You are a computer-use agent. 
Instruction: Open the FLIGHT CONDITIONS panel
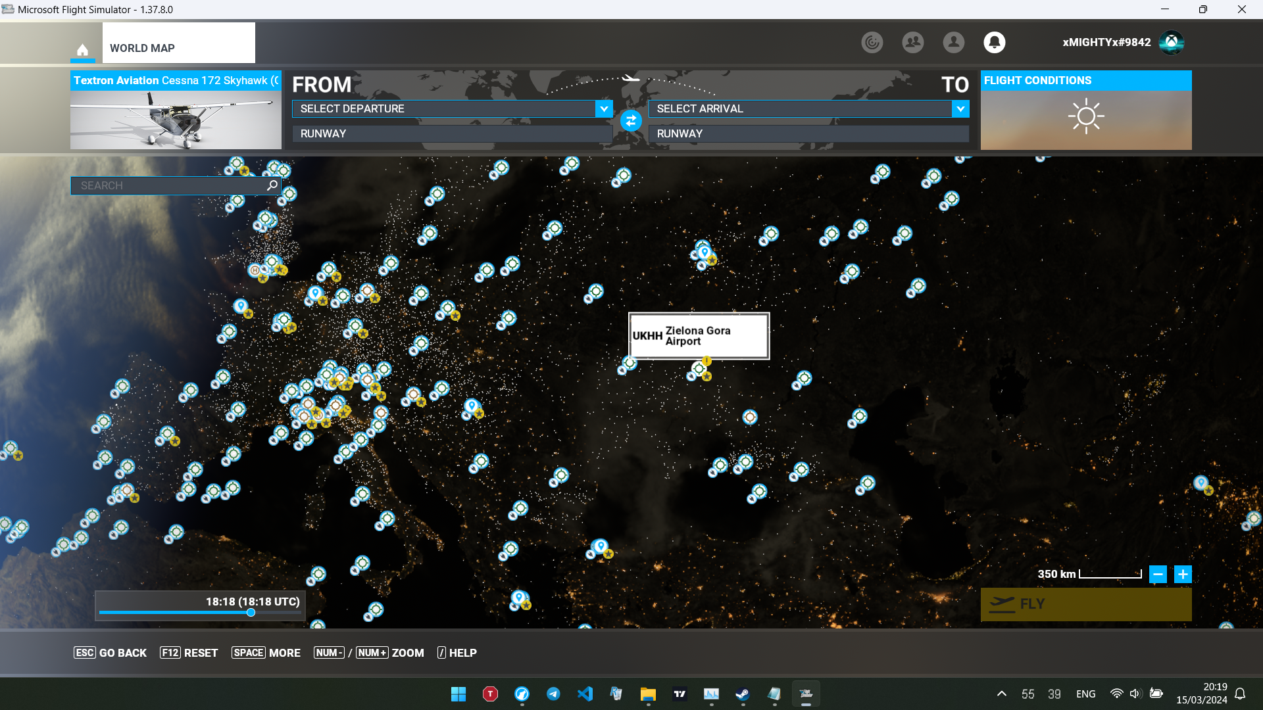pos(1085,110)
